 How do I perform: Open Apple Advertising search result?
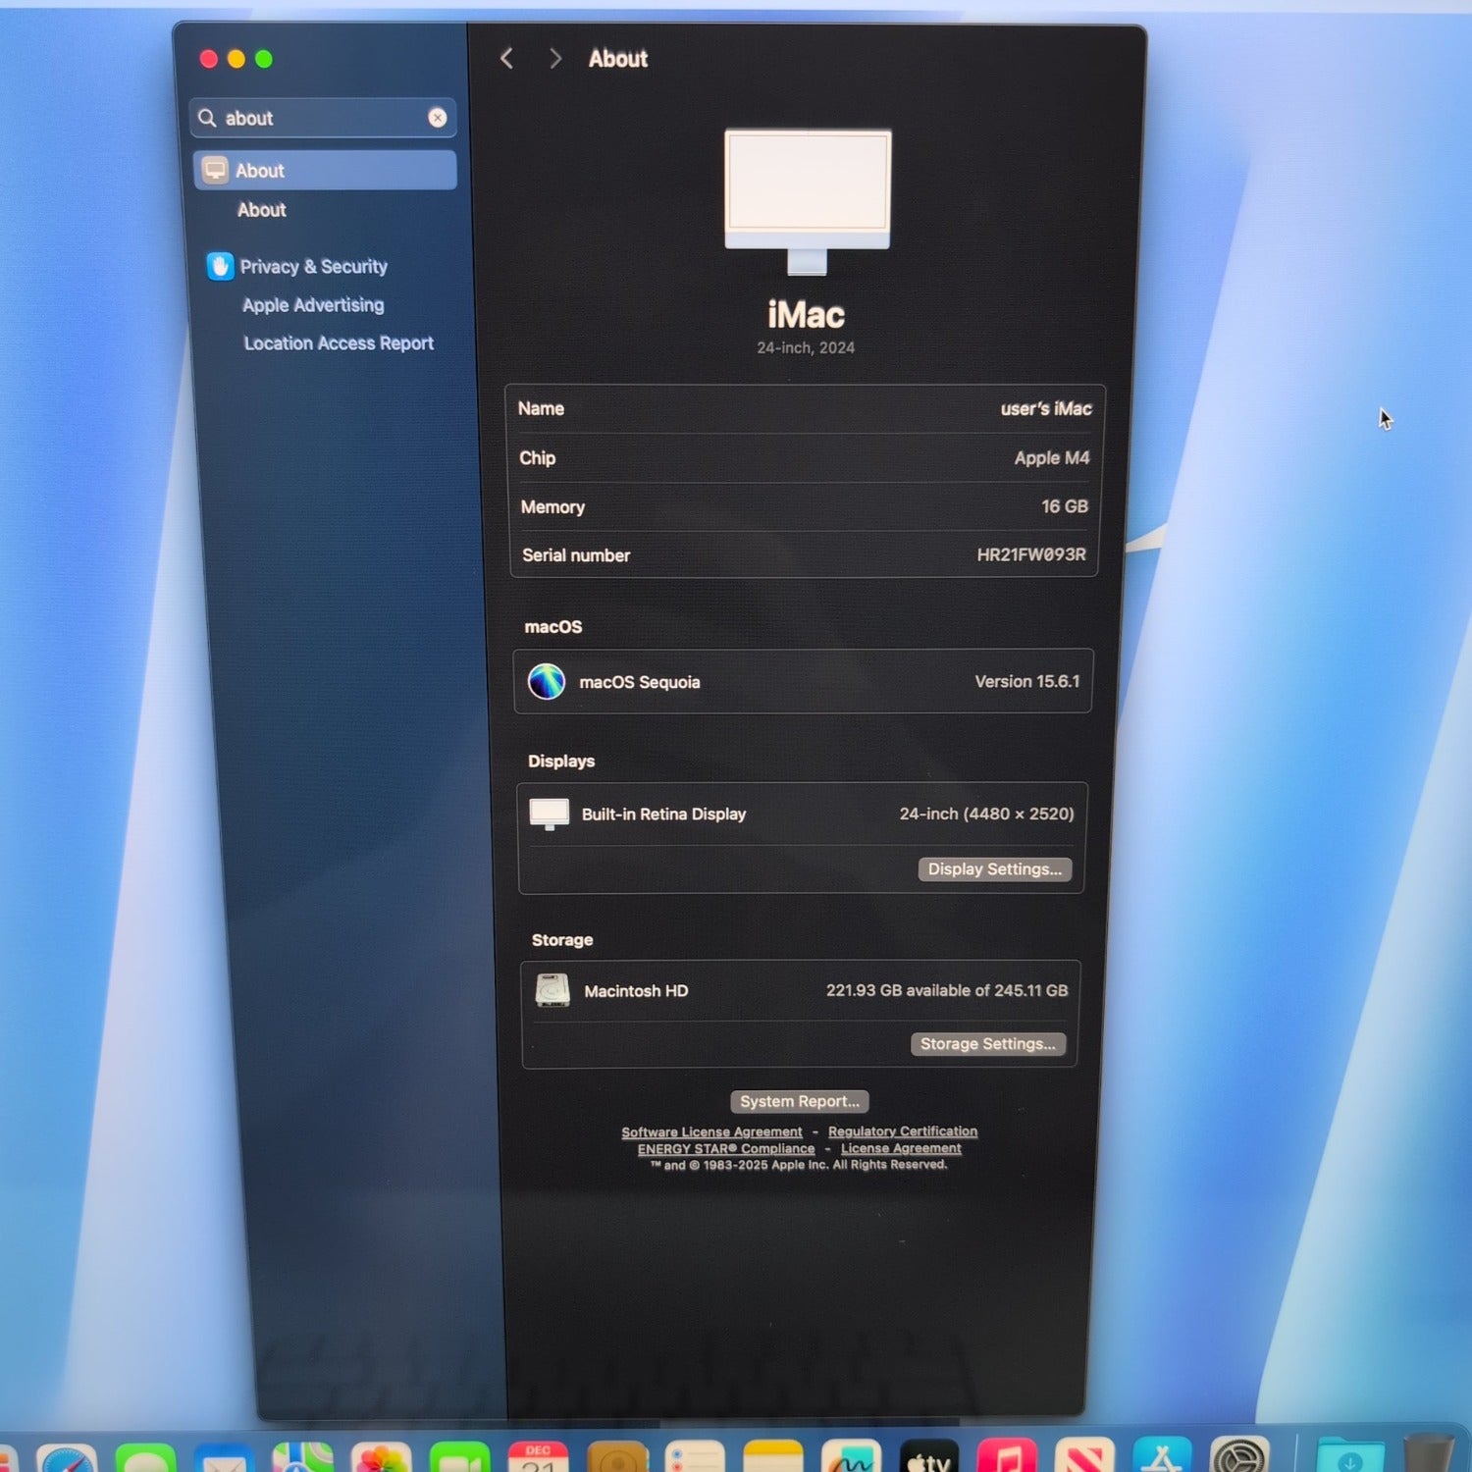click(x=313, y=305)
